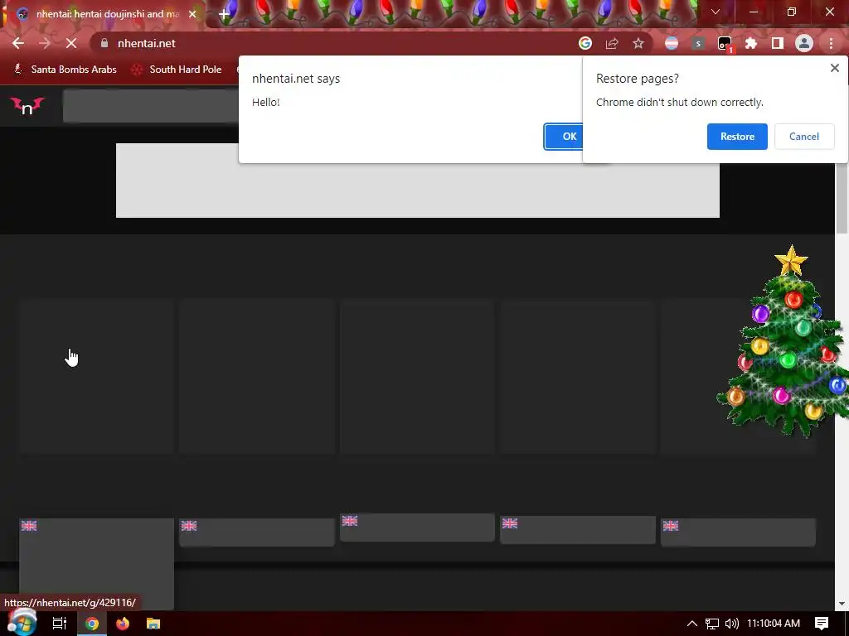Select the nhentai browser tab
This screenshot has width=849, height=636.
pyautogui.click(x=107, y=14)
